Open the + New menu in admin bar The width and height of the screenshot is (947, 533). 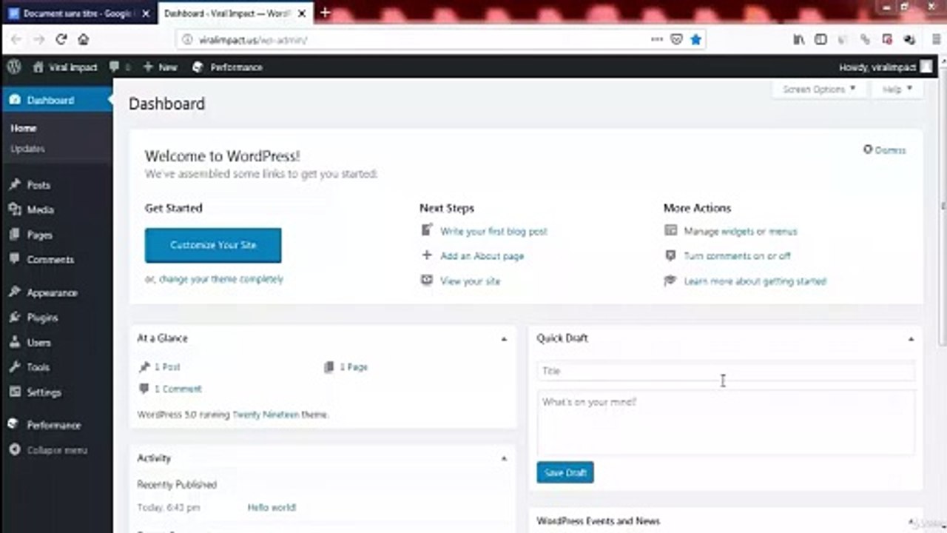tap(160, 67)
